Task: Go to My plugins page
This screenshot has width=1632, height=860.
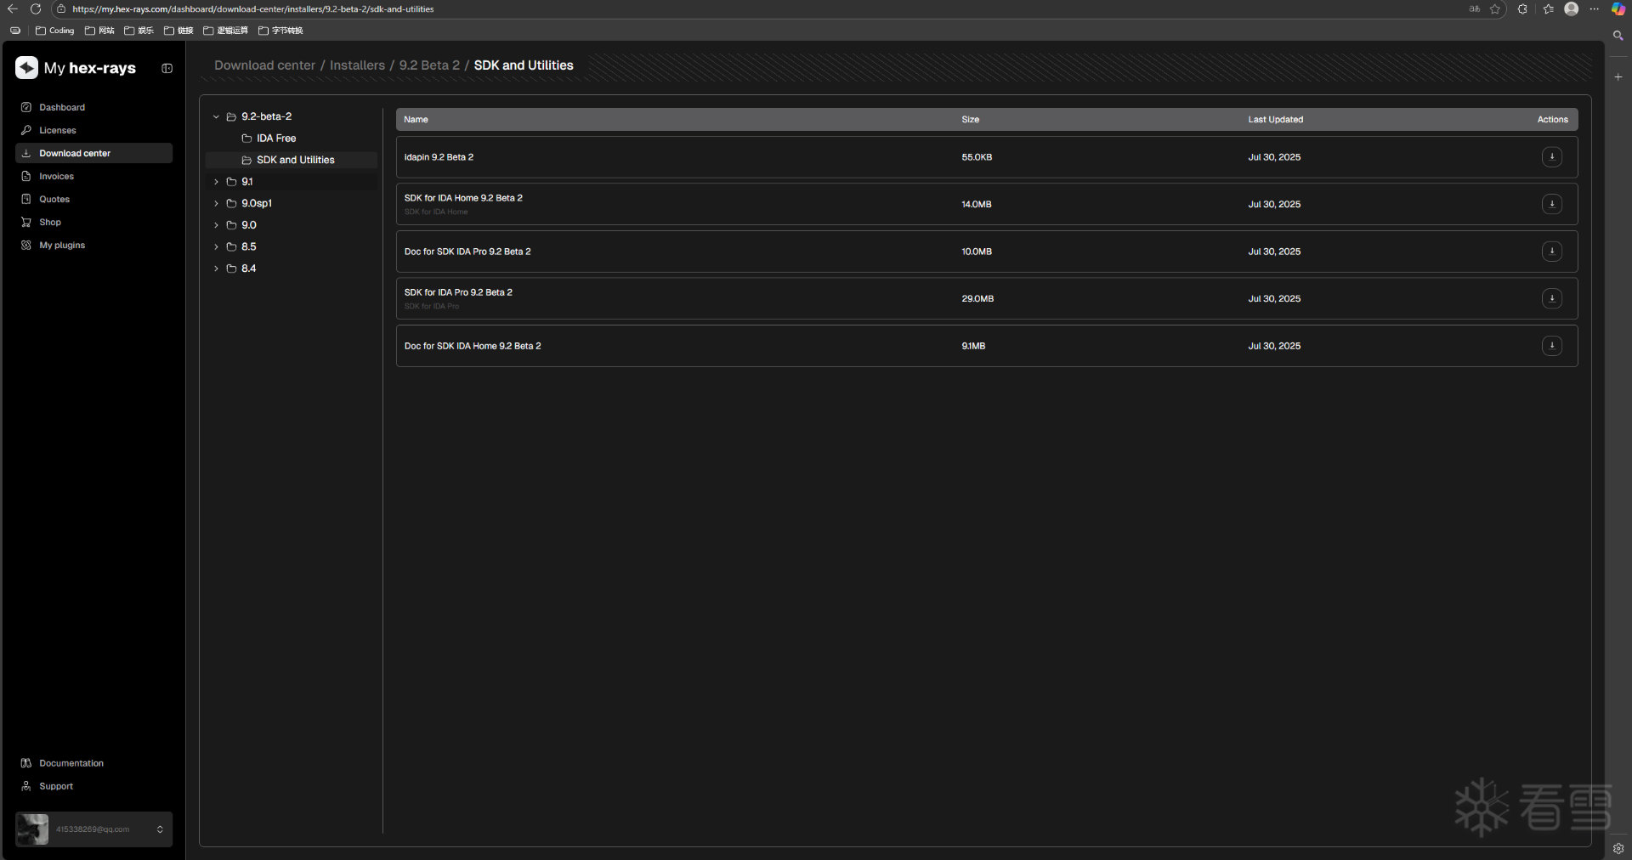Action: point(62,246)
